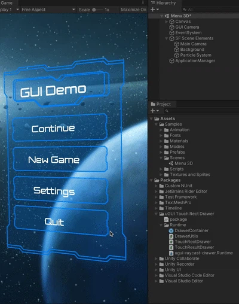Click the Particle System cube icon
The height and width of the screenshot is (304, 239).
click(177, 55)
